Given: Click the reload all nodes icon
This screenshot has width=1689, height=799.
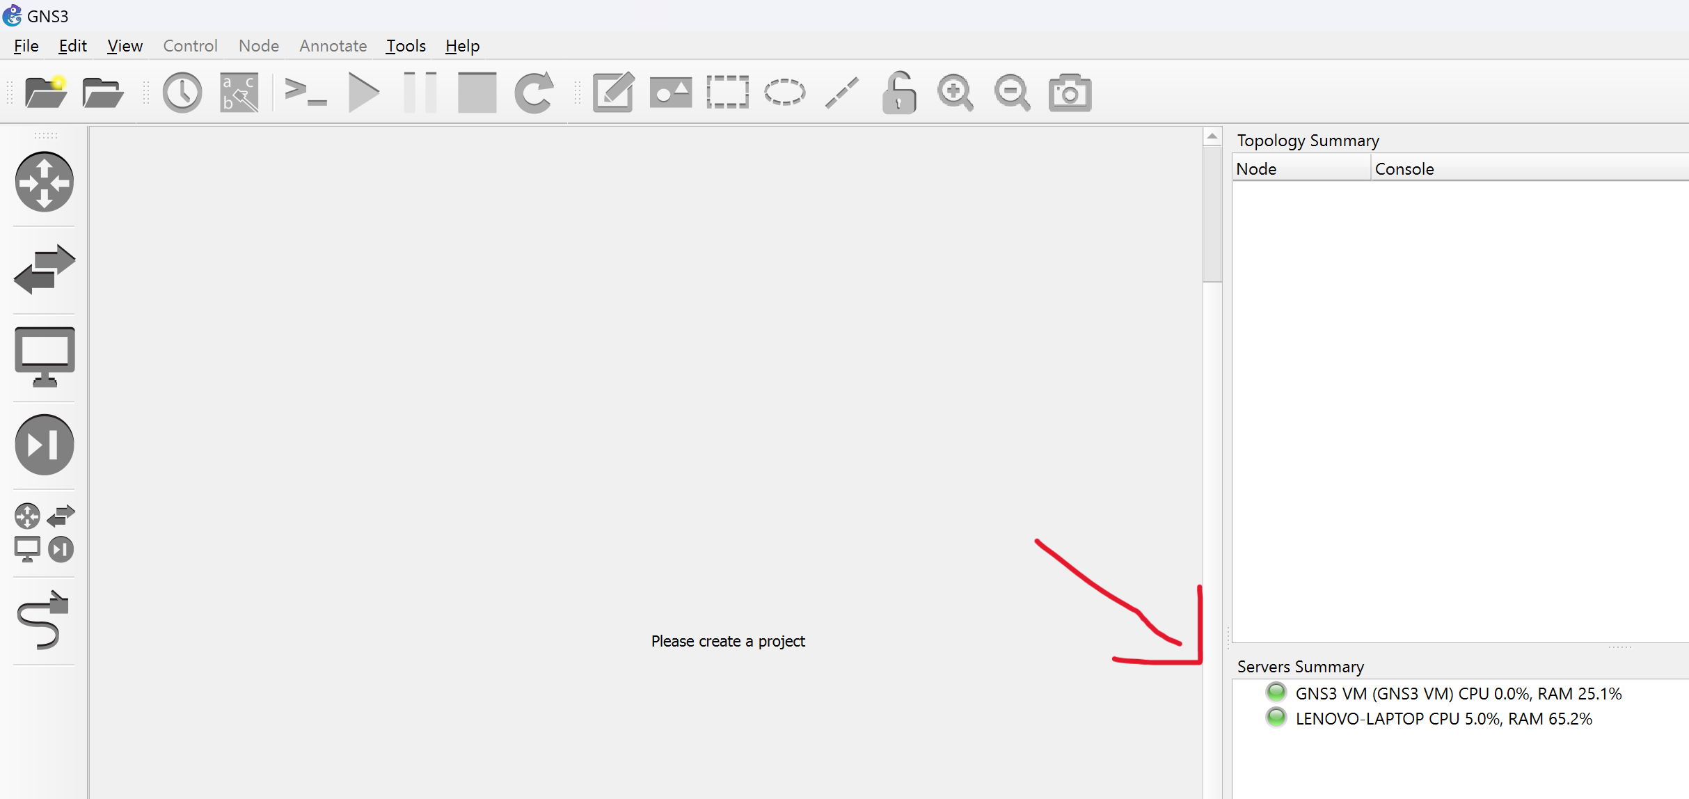Looking at the screenshot, I should [534, 92].
